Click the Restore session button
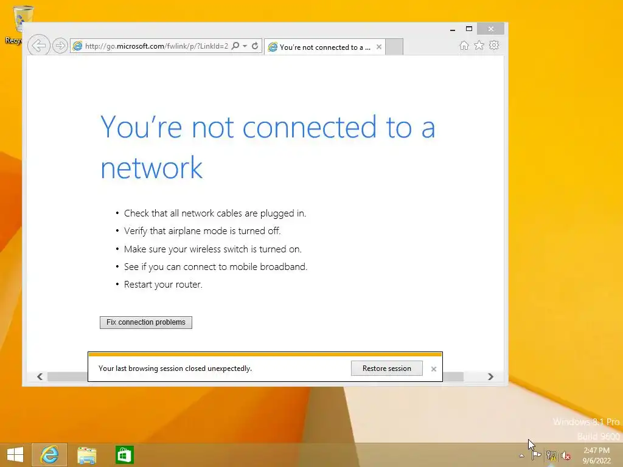Viewport: 623px width, 467px height. click(x=386, y=368)
